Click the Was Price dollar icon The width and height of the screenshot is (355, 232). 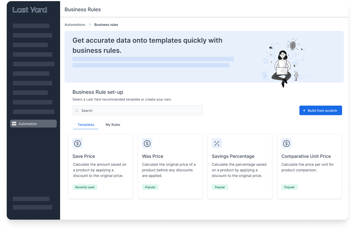[147, 144]
